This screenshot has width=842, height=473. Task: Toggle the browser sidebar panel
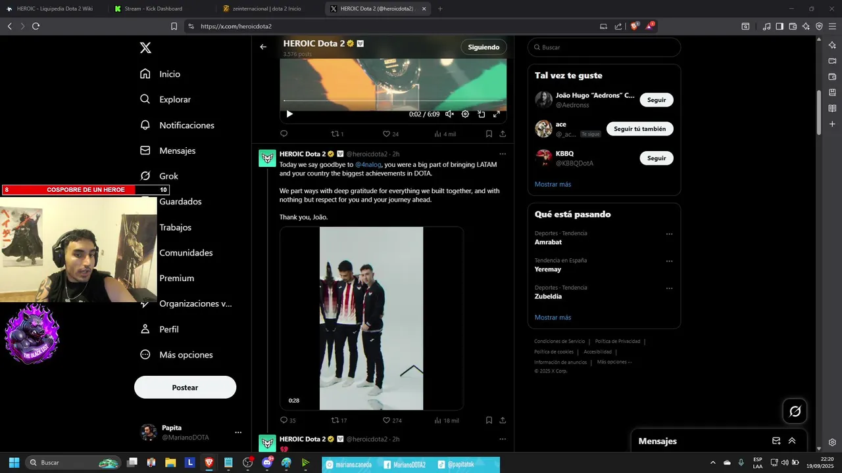[780, 26]
